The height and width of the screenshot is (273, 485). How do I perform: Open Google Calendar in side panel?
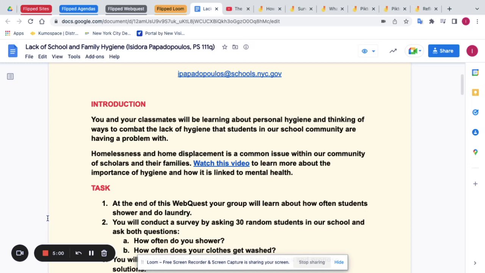pos(475,72)
